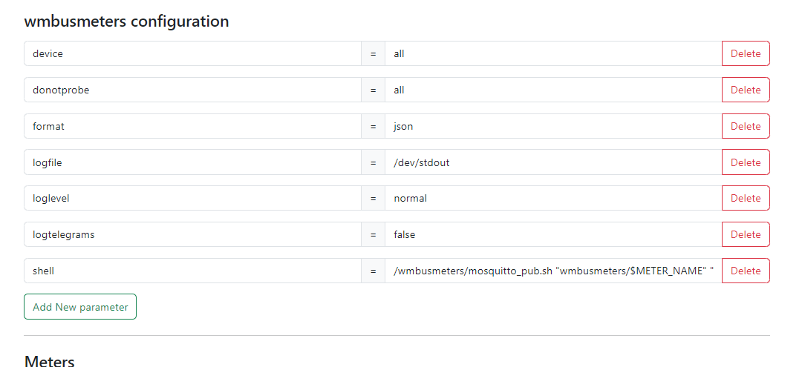Focus the shell parameter name field
The height and width of the screenshot is (367, 802).
tap(192, 271)
